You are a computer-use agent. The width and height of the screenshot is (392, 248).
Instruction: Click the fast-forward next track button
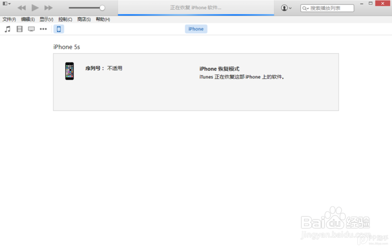[49, 8]
